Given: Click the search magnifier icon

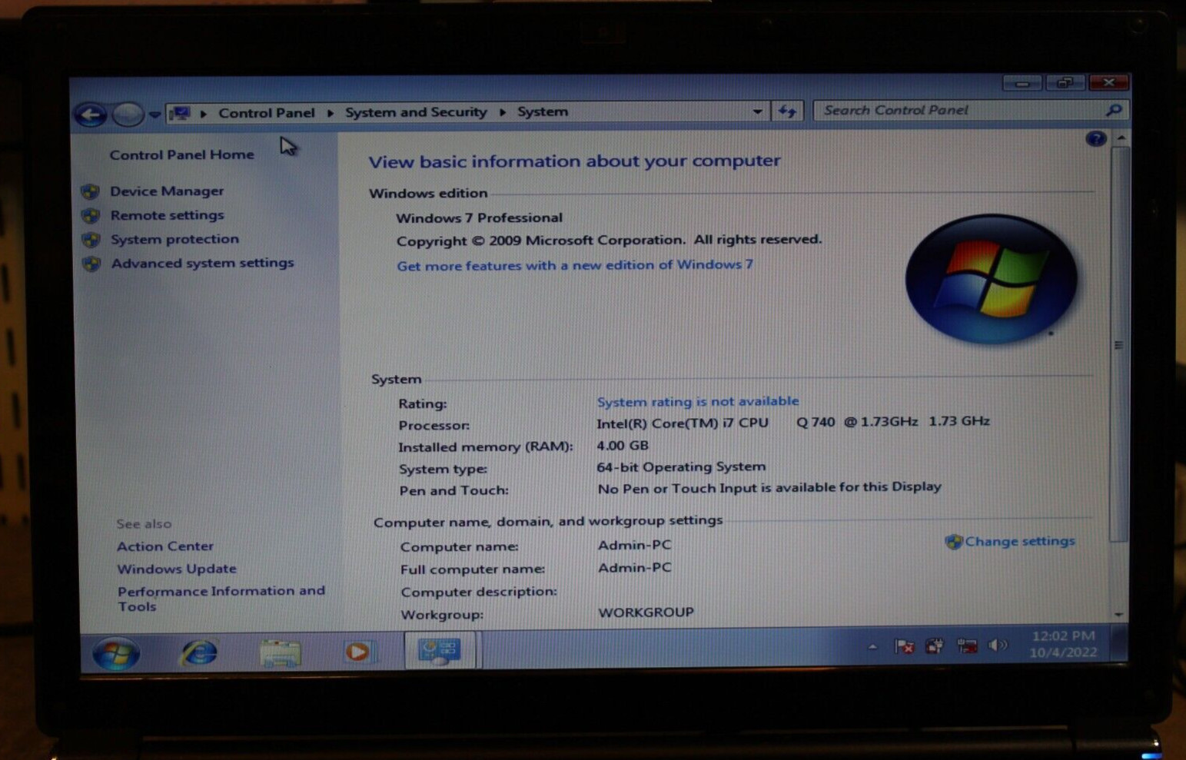Looking at the screenshot, I should [1114, 110].
